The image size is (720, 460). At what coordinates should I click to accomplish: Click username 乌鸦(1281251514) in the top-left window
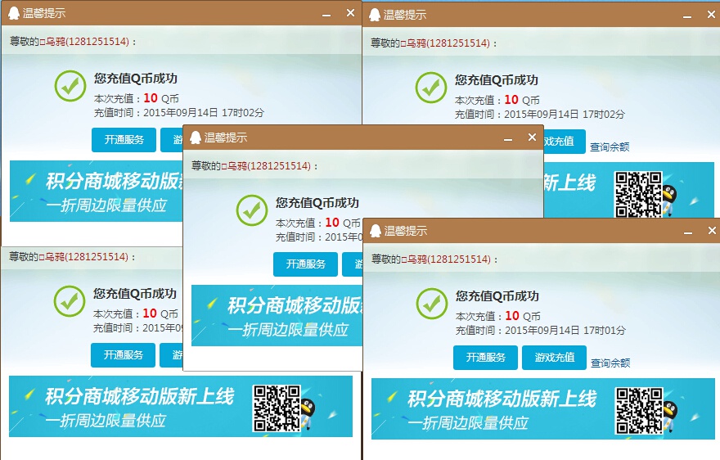click(85, 42)
